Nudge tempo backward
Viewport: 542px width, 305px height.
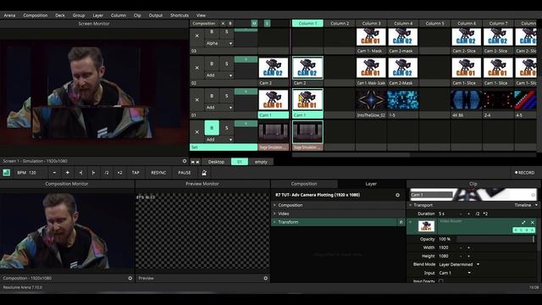coord(80,173)
